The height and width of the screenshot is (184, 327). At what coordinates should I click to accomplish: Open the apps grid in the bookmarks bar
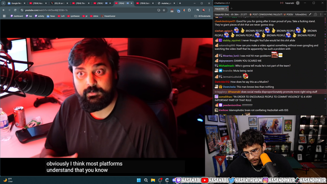(4, 16)
